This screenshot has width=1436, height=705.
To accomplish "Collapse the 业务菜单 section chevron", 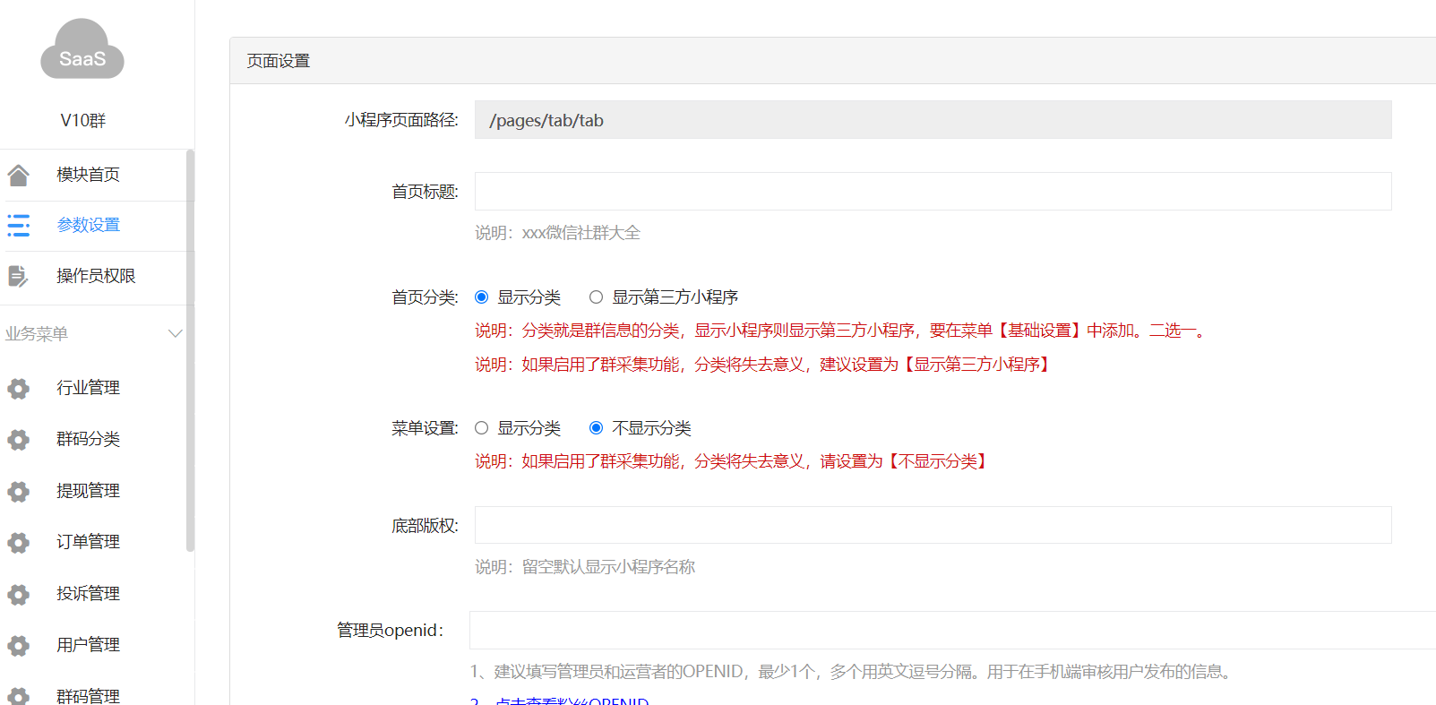I will pos(175,334).
